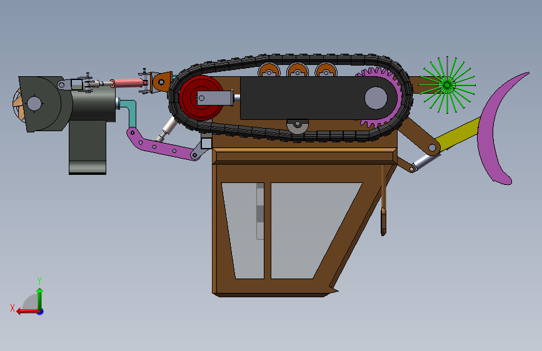Select the orange bracket beside the pink rod
This screenshot has height=351, width=542.
pyautogui.click(x=162, y=82)
